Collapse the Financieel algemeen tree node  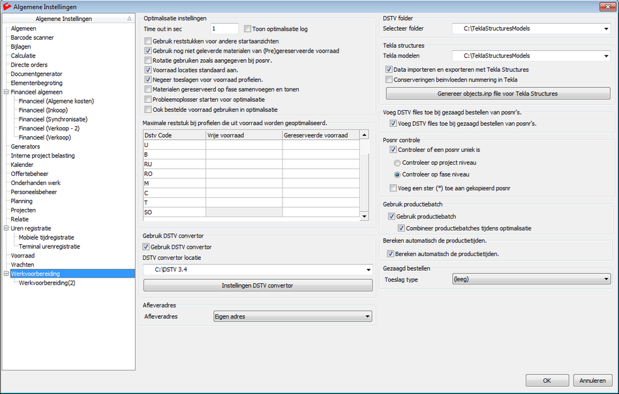point(7,92)
